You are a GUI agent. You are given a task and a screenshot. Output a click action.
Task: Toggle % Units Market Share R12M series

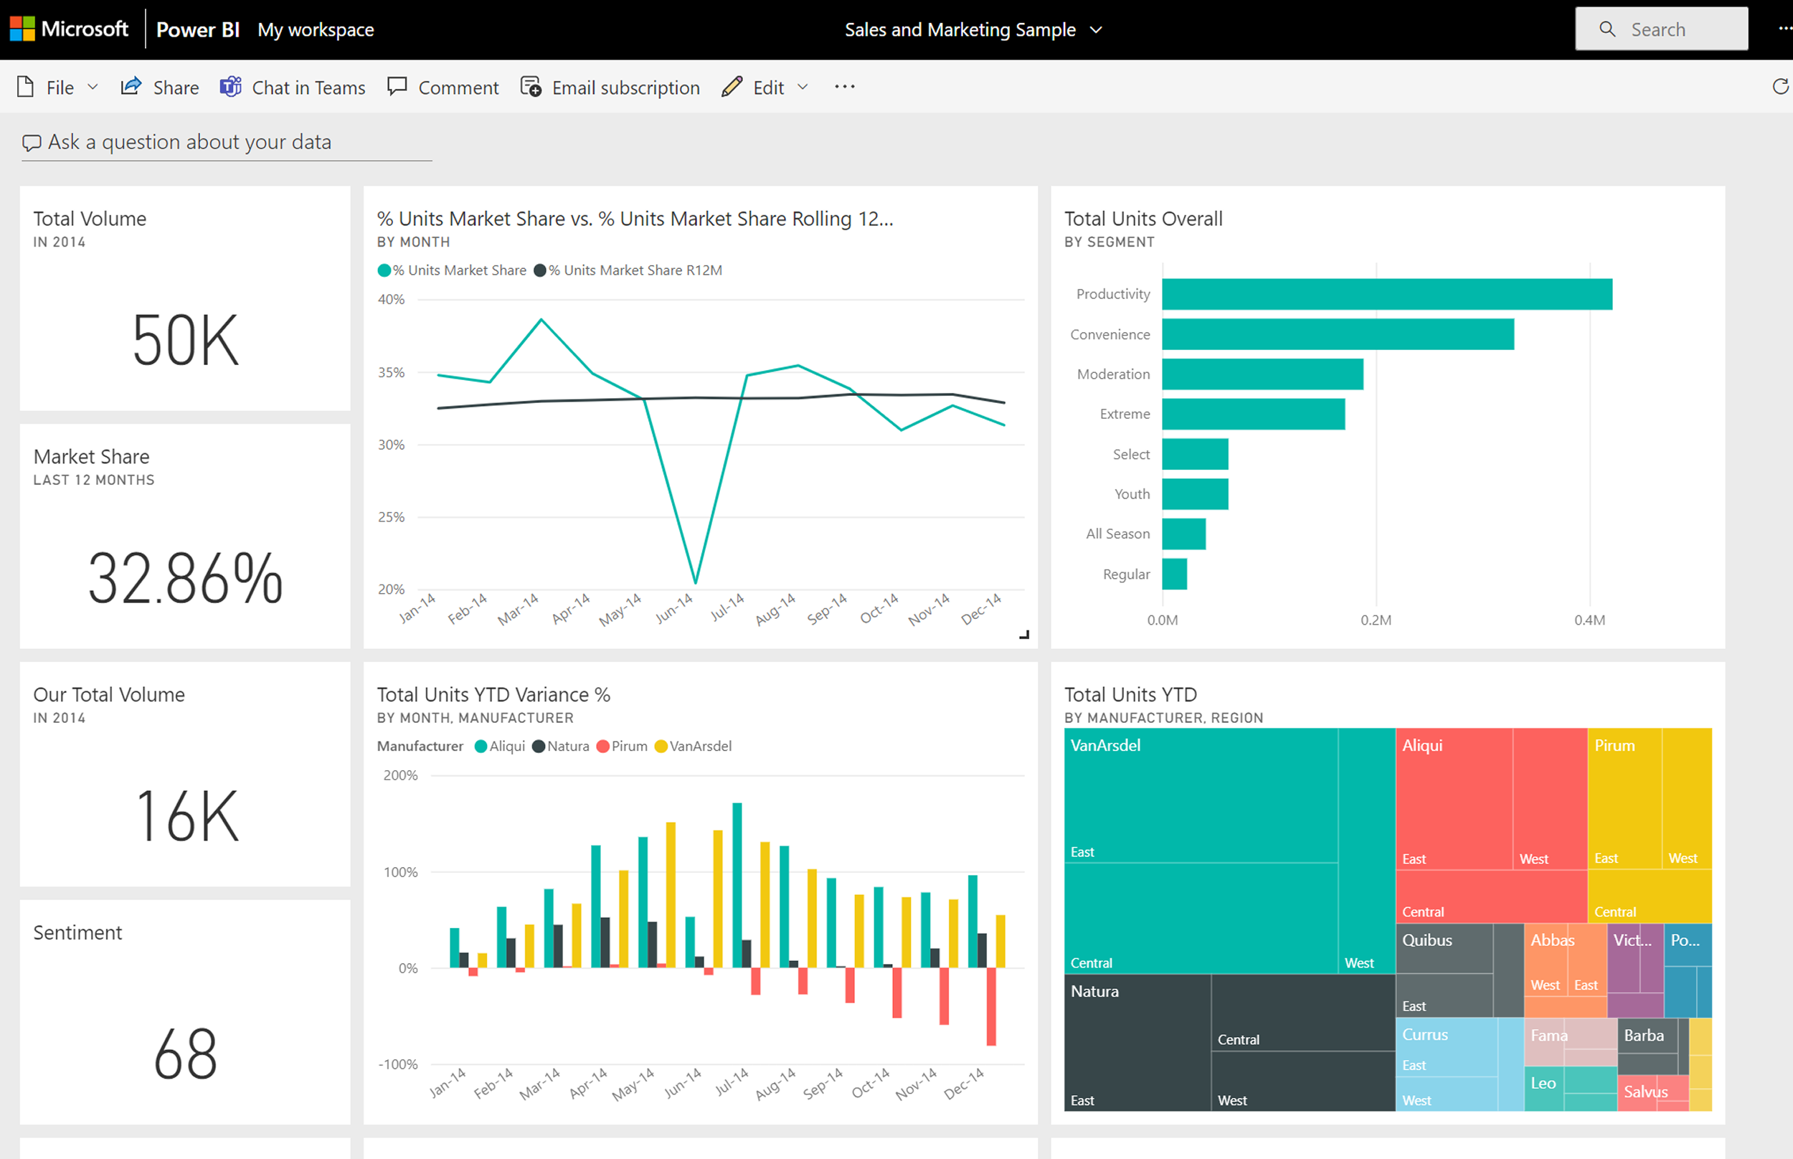[629, 270]
